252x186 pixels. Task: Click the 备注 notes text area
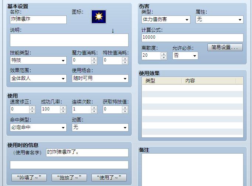192,169
